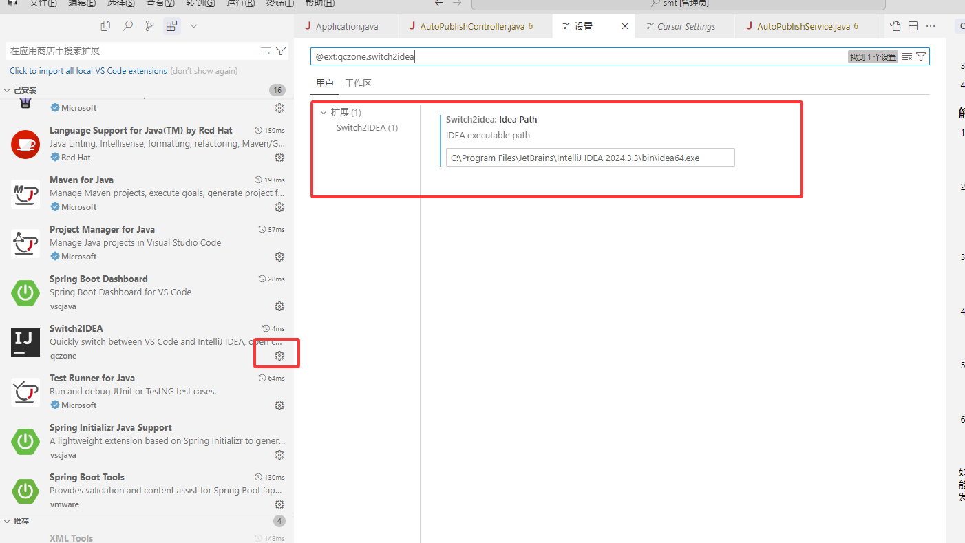This screenshot has width=965, height=543.
Task: Open Manage gear for Spring Initializr Java Support
Action: click(279, 455)
